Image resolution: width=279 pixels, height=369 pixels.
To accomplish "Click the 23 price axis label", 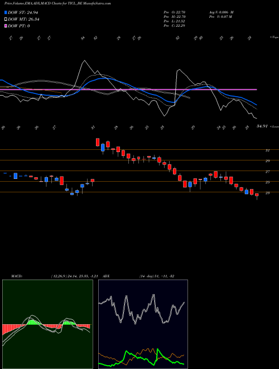I will [267, 193].
